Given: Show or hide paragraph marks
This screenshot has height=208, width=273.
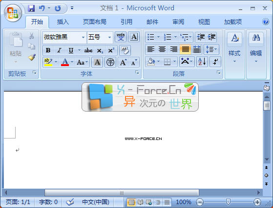Looking at the screenshot, I should 215,62.
